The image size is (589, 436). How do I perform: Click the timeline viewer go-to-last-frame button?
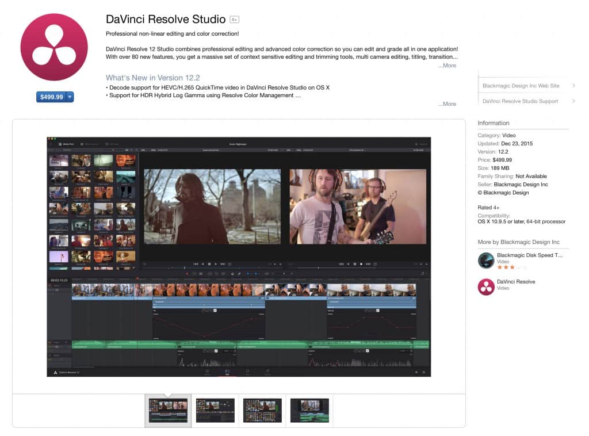[368, 264]
